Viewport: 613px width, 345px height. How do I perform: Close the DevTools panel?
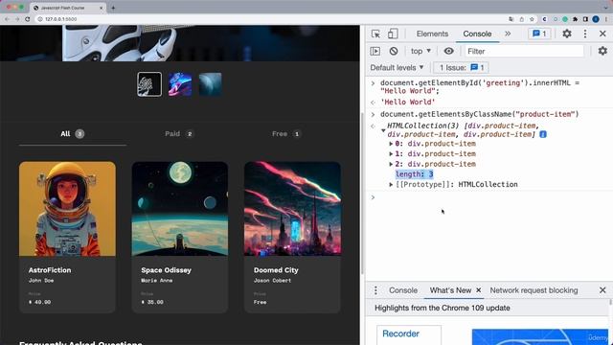602,34
